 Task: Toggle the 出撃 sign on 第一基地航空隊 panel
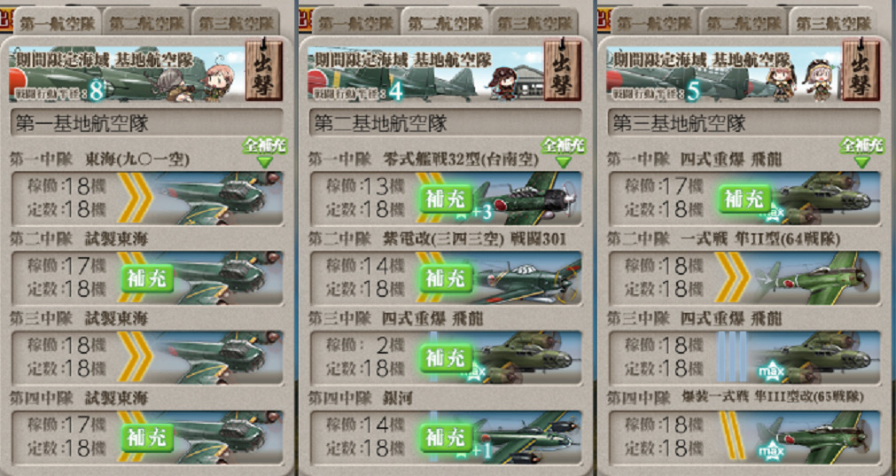264,70
